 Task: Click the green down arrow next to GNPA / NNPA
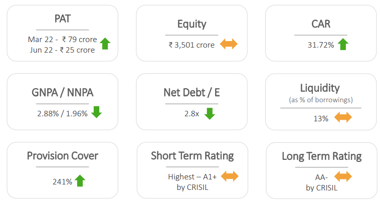tap(96, 112)
